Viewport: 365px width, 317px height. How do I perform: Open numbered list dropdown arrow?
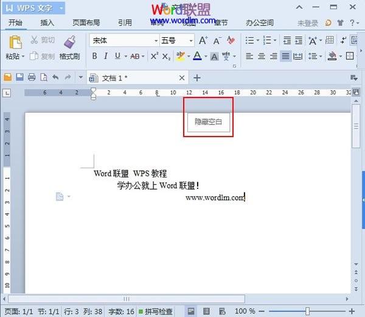coord(275,41)
